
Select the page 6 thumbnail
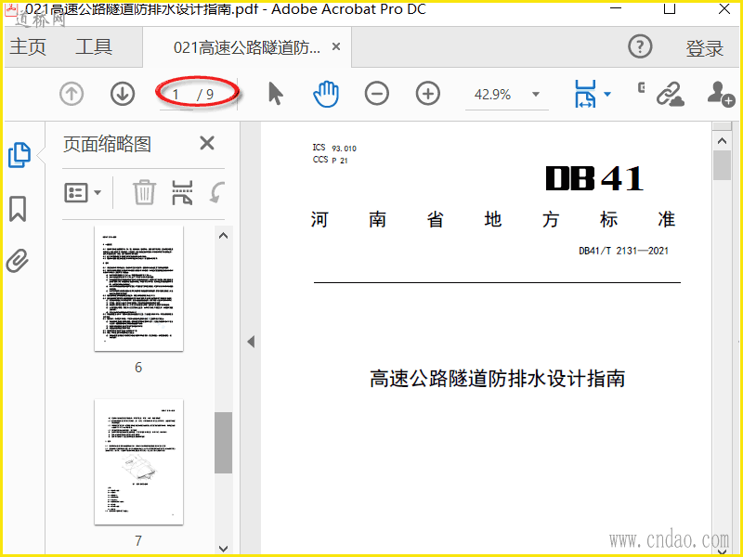(x=138, y=289)
